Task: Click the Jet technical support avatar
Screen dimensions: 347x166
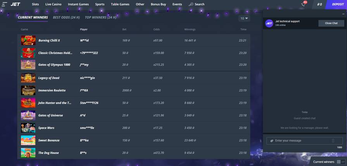Action: tap(269, 23)
